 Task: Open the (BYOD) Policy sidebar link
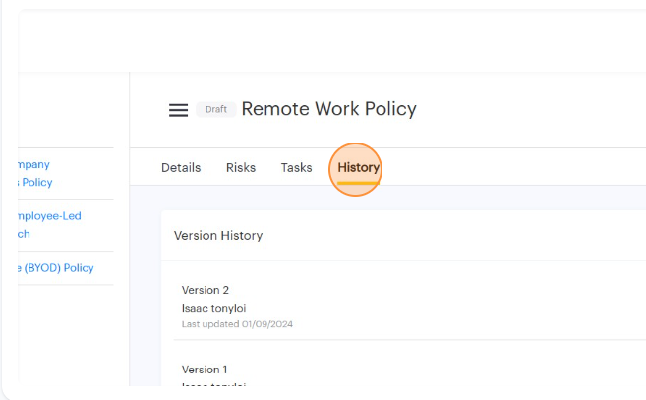57,268
